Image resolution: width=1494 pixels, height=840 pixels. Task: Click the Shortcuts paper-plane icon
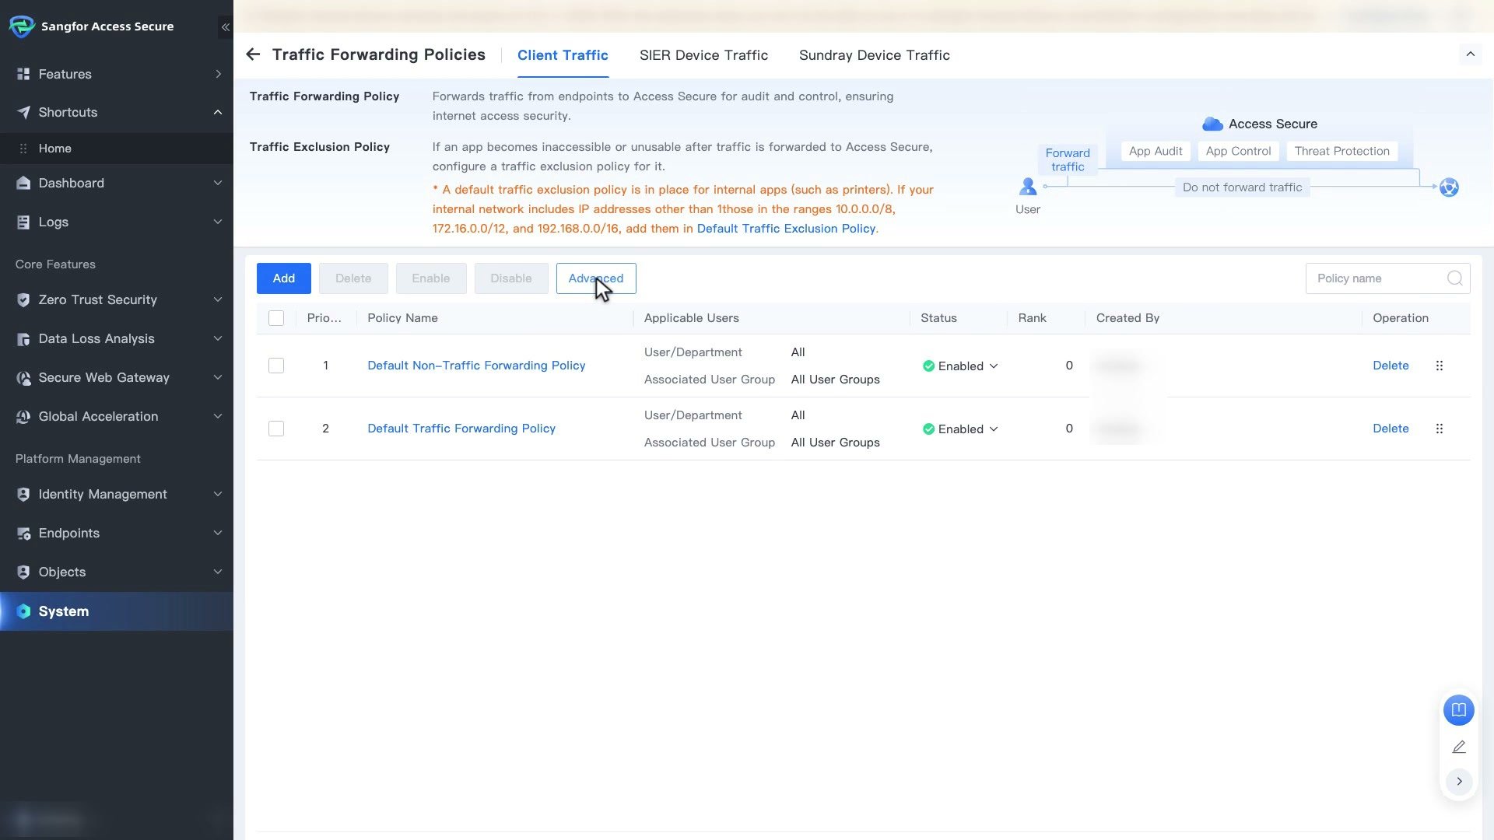point(23,112)
